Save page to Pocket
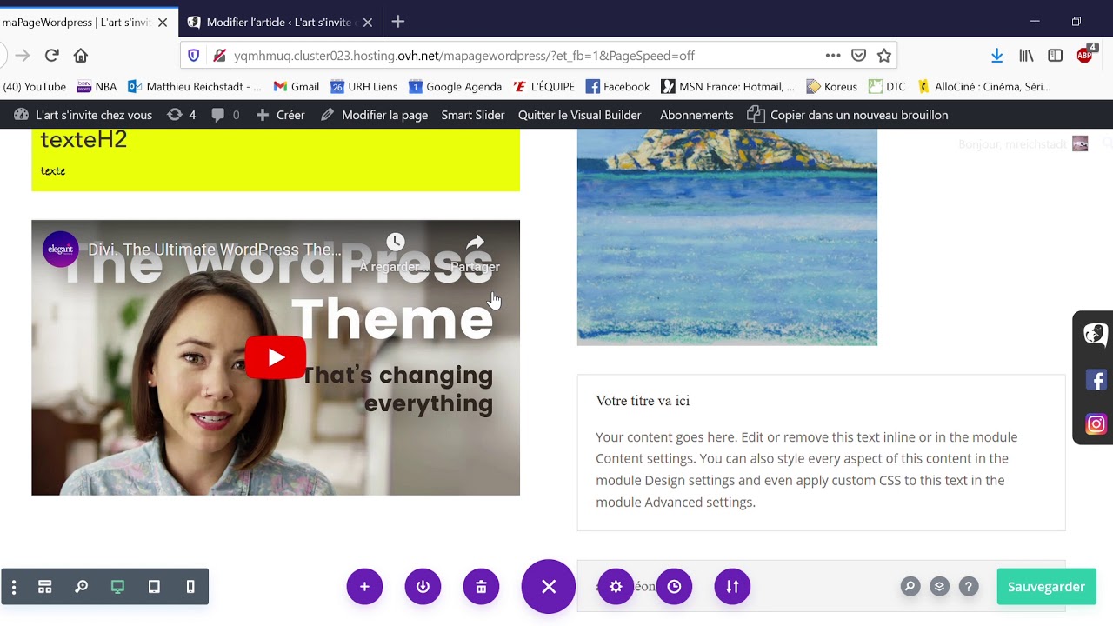 tap(858, 56)
